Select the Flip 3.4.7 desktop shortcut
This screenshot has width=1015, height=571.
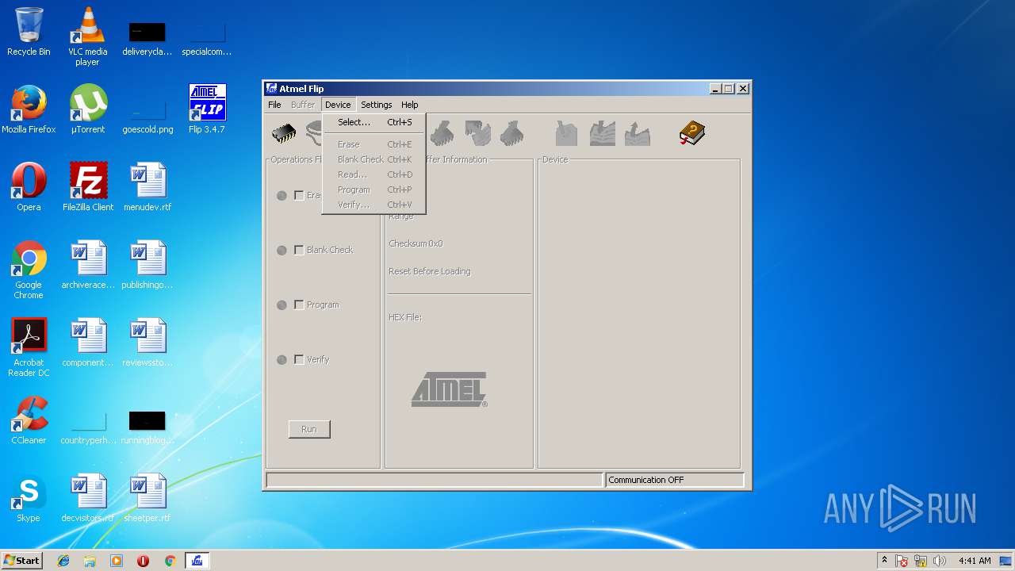click(x=207, y=109)
